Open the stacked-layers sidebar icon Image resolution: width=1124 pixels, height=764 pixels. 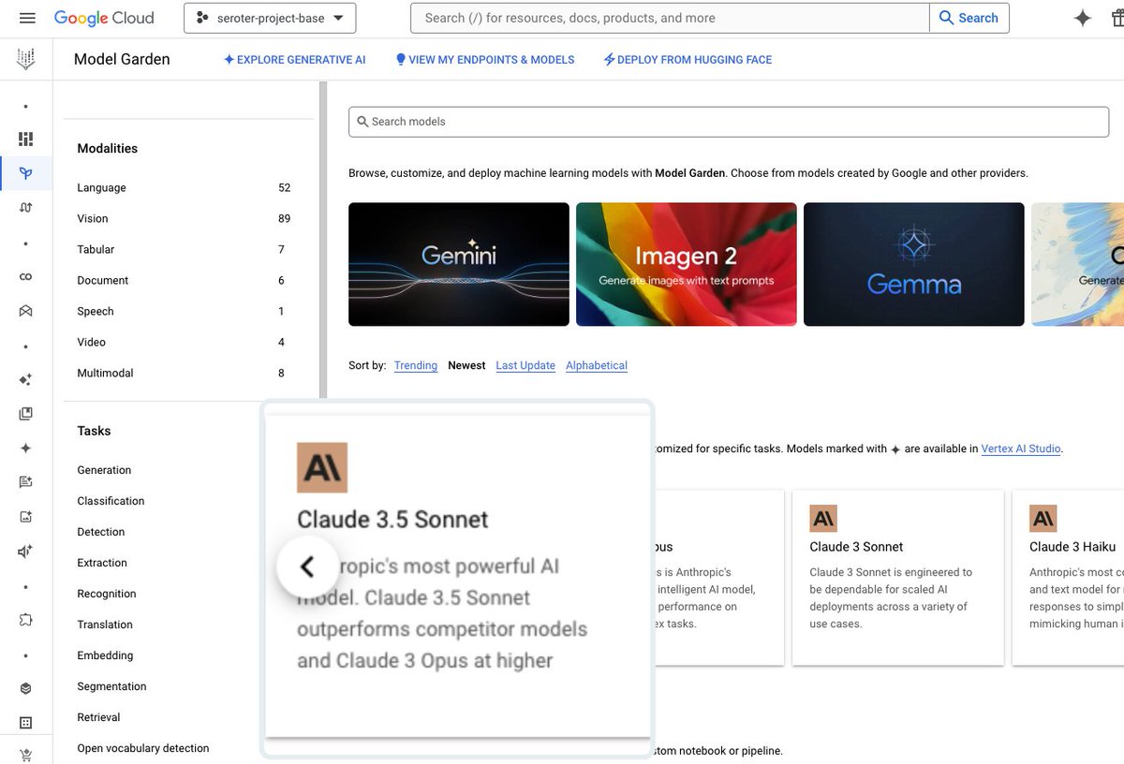(x=26, y=688)
